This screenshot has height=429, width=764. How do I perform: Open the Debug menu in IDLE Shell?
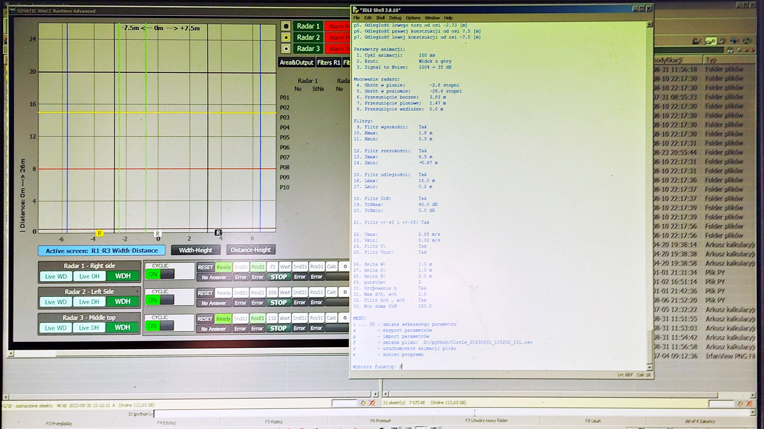point(395,18)
